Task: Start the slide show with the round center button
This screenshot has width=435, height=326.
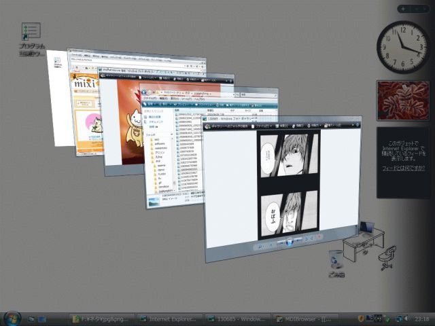Action: [x=290, y=242]
